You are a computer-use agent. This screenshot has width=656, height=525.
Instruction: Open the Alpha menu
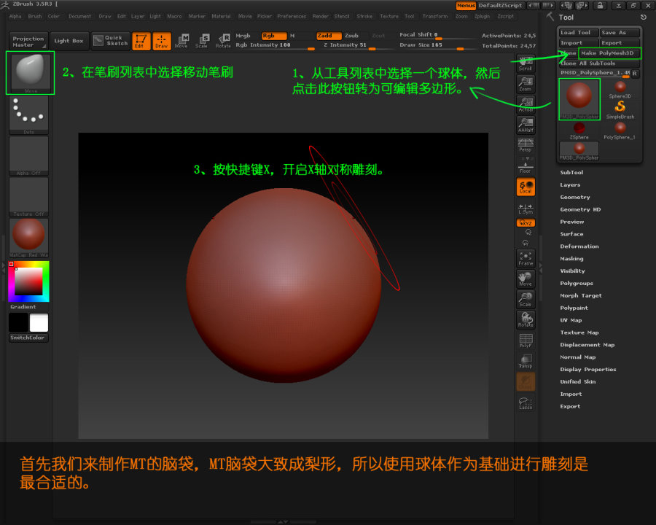tap(15, 16)
